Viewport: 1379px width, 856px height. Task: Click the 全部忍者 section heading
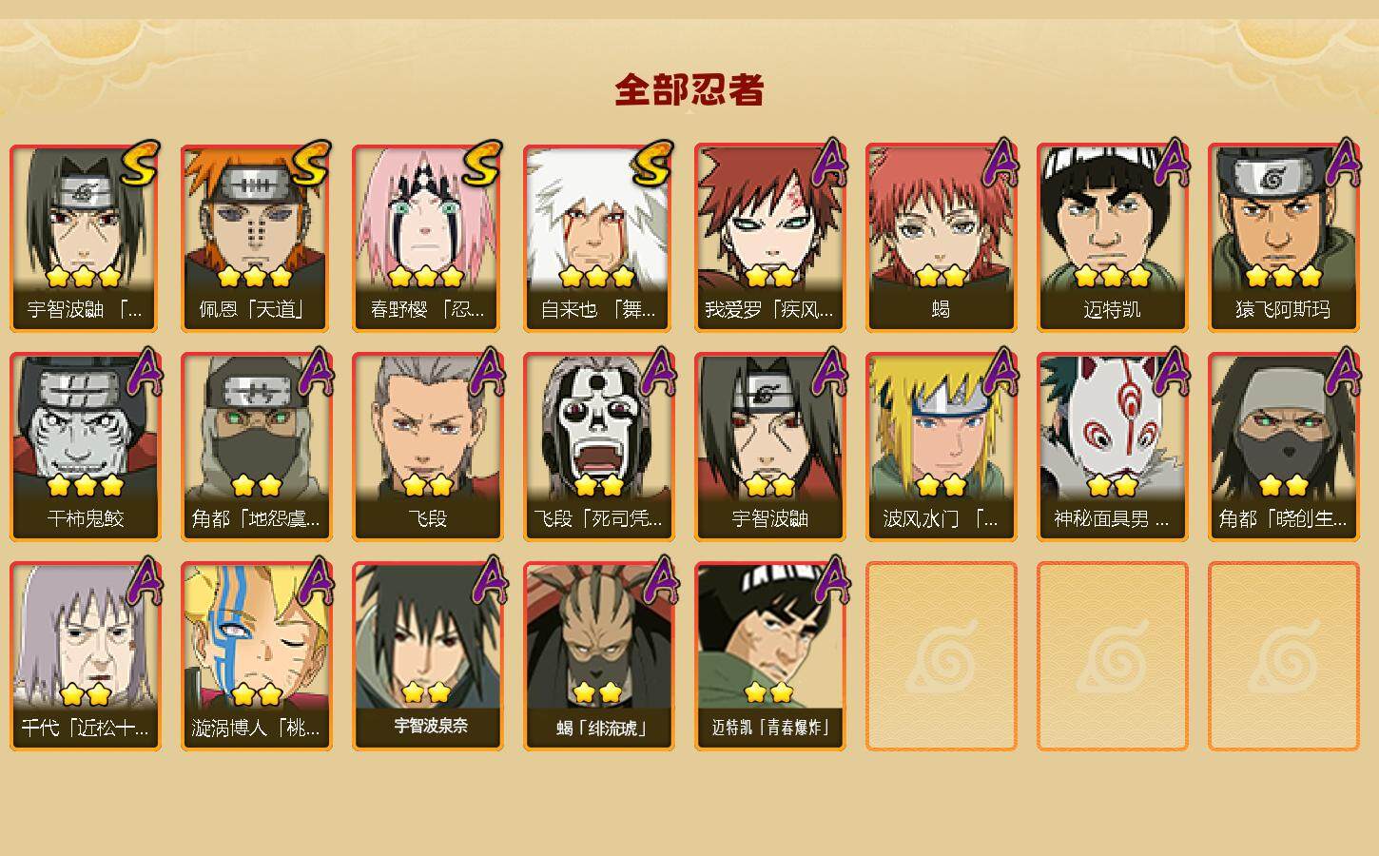coord(689,89)
